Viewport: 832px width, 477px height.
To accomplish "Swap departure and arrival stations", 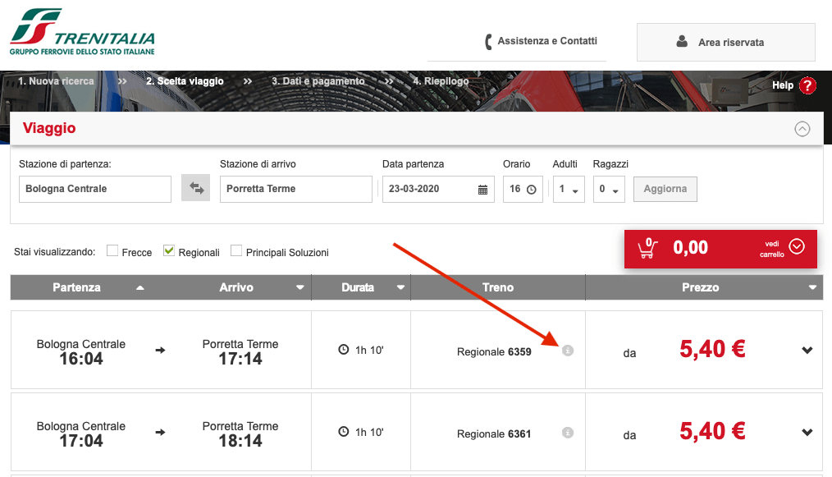I will (196, 188).
